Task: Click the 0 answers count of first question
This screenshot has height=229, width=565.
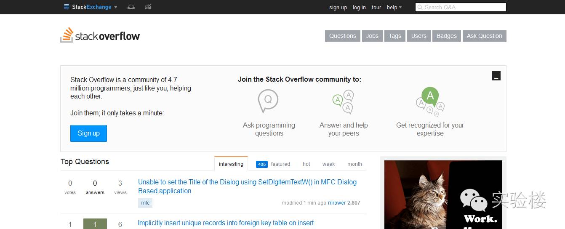Action: [x=95, y=187]
